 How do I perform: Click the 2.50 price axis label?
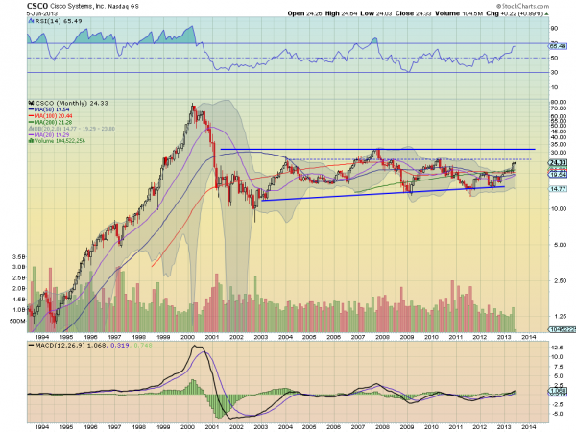pos(560,280)
